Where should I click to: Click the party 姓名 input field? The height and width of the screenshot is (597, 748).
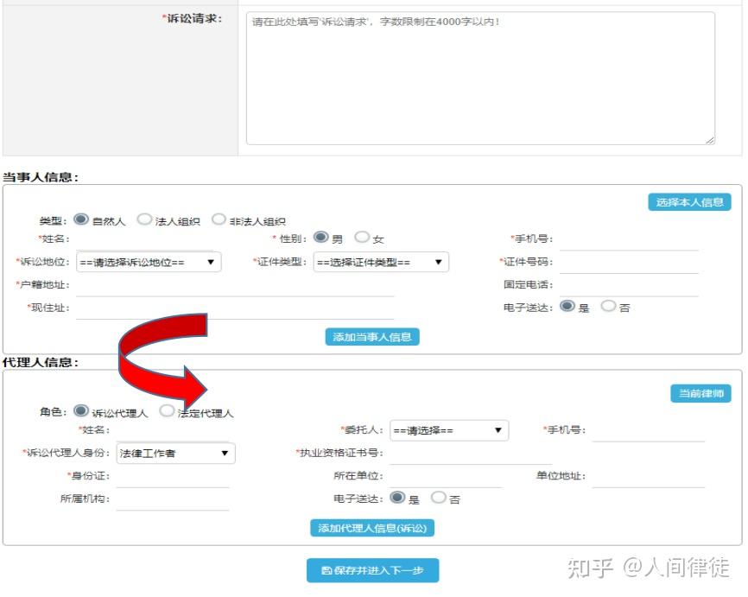[144, 240]
